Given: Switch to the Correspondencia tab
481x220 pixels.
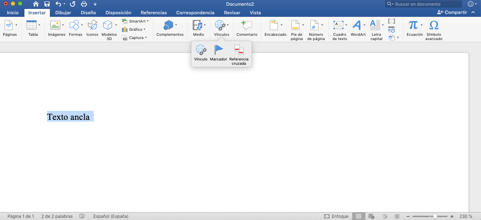Looking at the screenshot, I should pos(195,13).
